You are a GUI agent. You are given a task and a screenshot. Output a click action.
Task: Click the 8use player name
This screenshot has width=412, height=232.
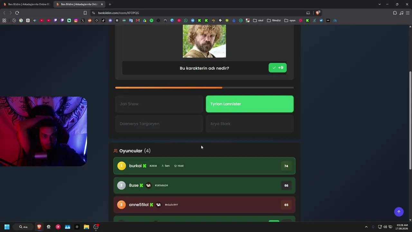tap(134, 185)
